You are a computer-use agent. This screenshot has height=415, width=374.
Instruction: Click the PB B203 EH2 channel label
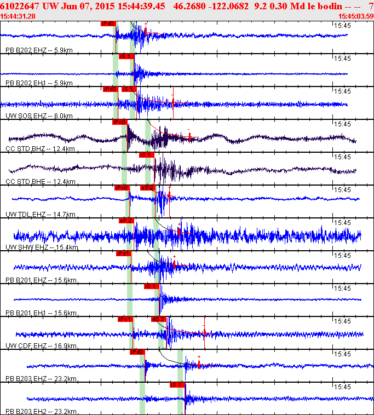click(x=41, y=411)
